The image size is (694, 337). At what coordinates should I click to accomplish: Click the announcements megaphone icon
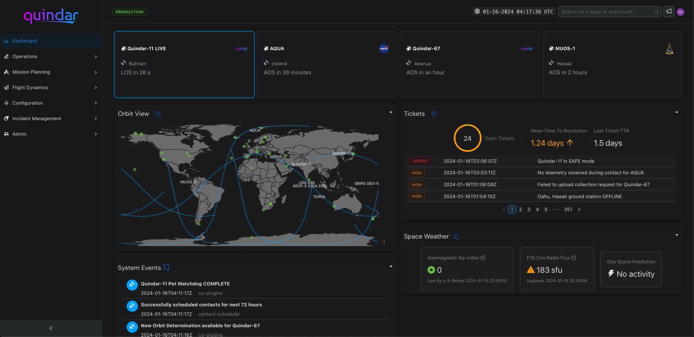669,12
